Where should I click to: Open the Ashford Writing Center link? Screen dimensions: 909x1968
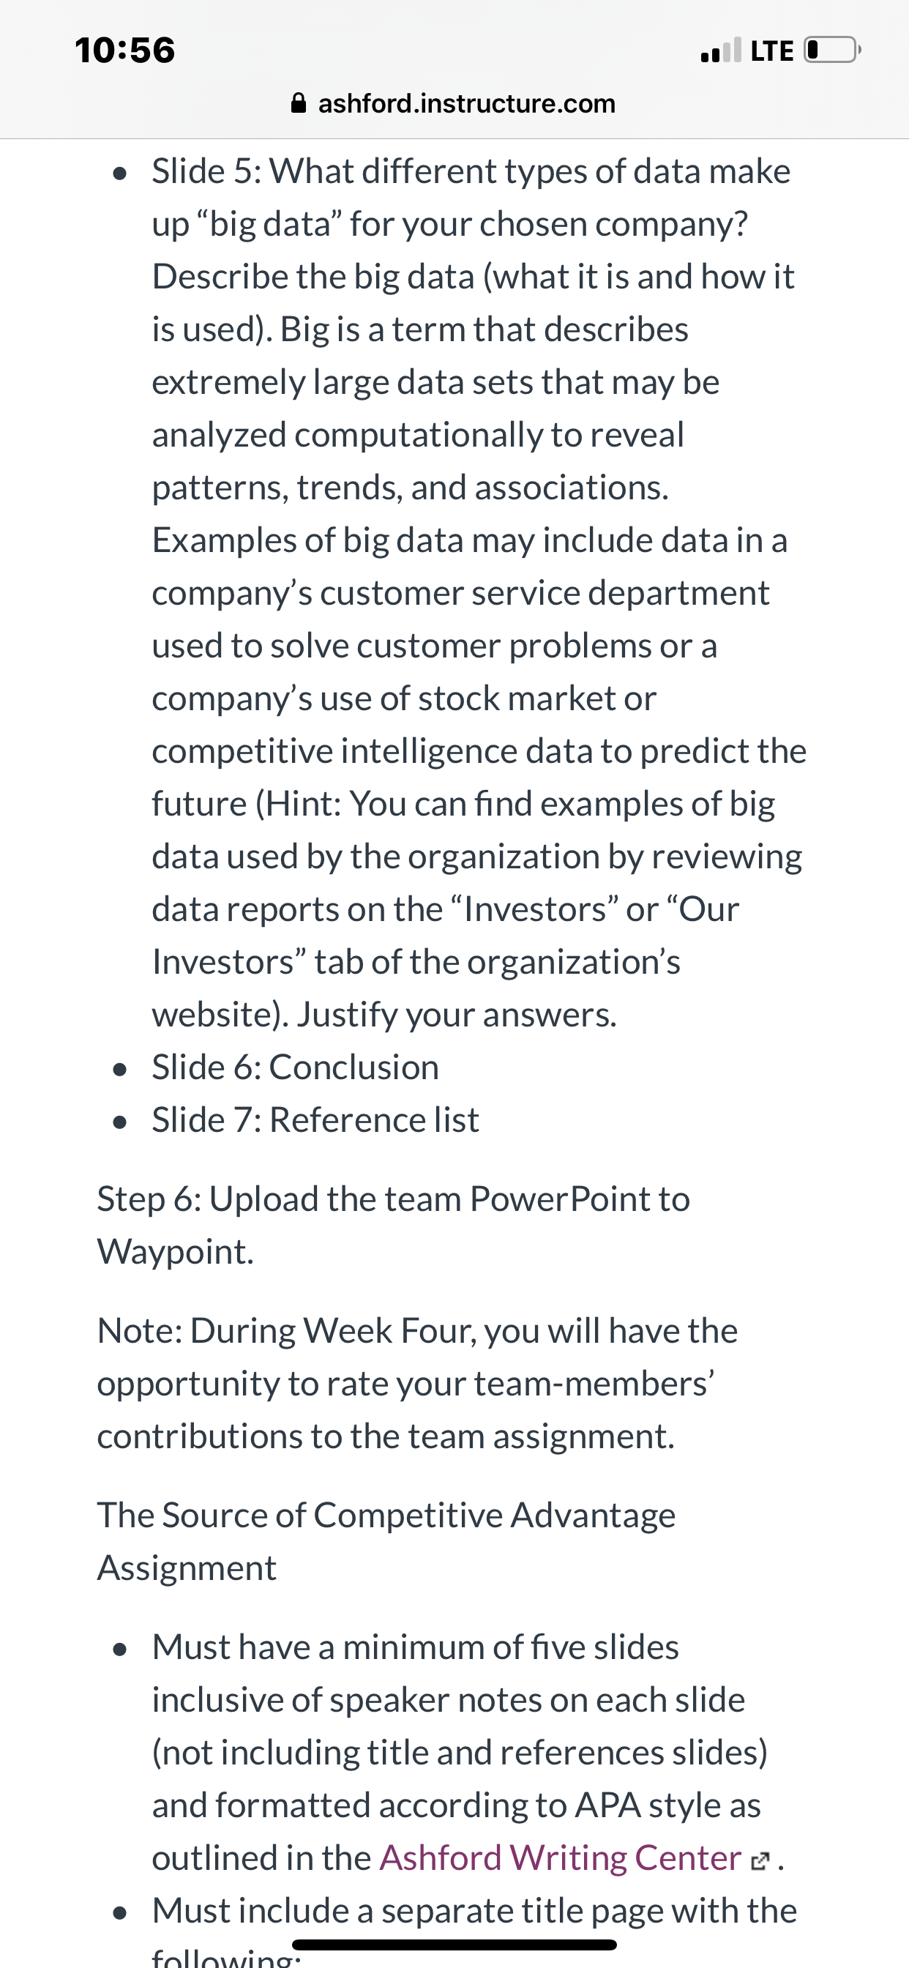560,1858
